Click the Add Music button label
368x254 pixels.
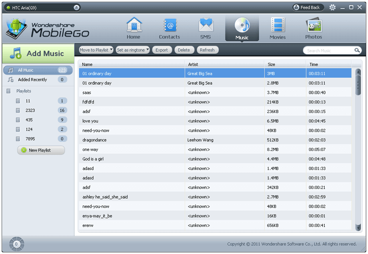45,54
